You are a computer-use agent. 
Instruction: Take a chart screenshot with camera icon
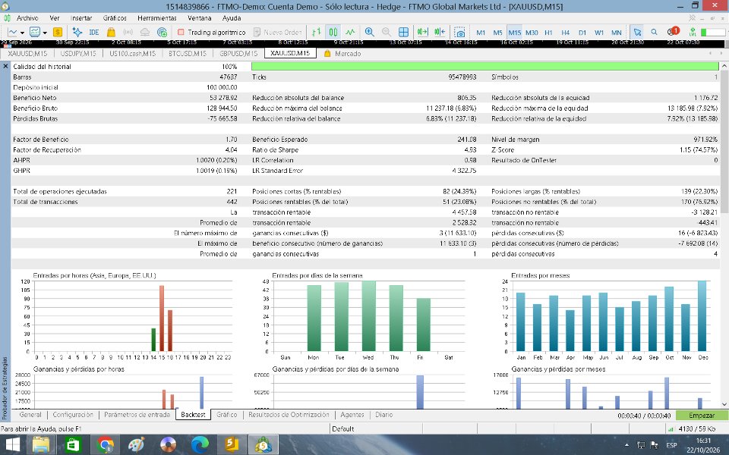(460, 32)
